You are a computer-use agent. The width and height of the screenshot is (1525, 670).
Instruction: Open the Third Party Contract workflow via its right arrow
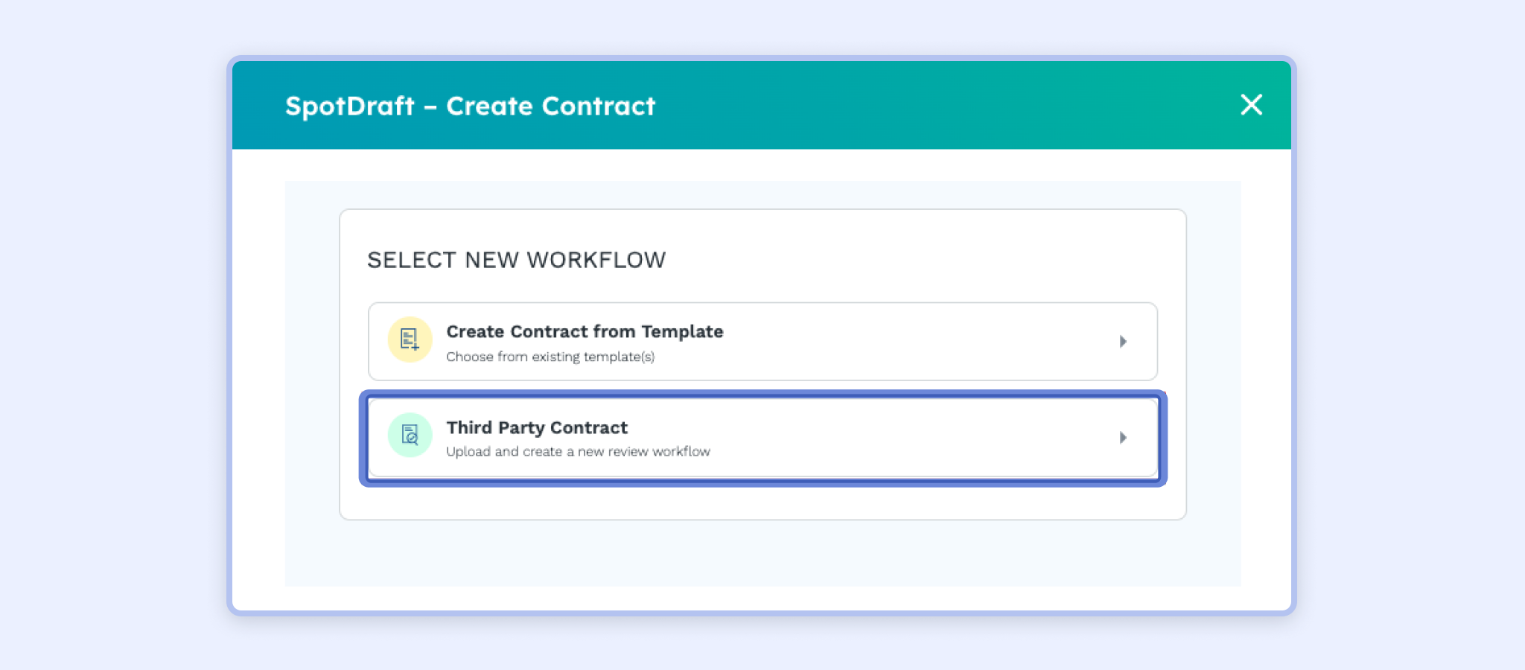tap(1124, 438)
